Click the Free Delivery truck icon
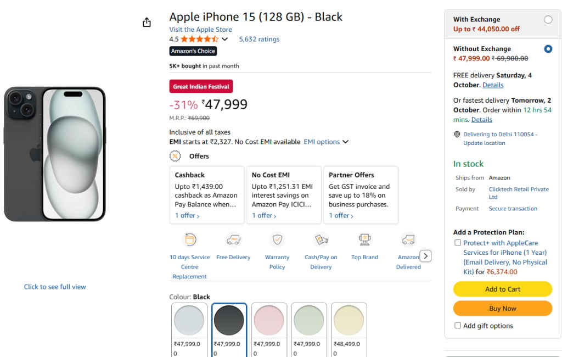This screenshot has width=562, height=357. click(x=233, y=240)
